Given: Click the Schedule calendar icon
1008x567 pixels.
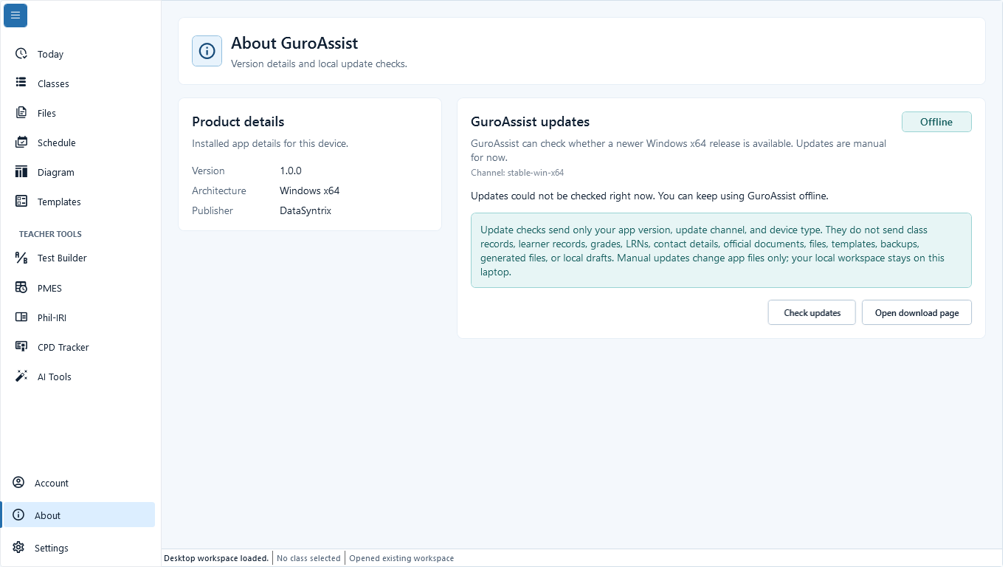Looking at the screenshot, I should tap(21, 142).
